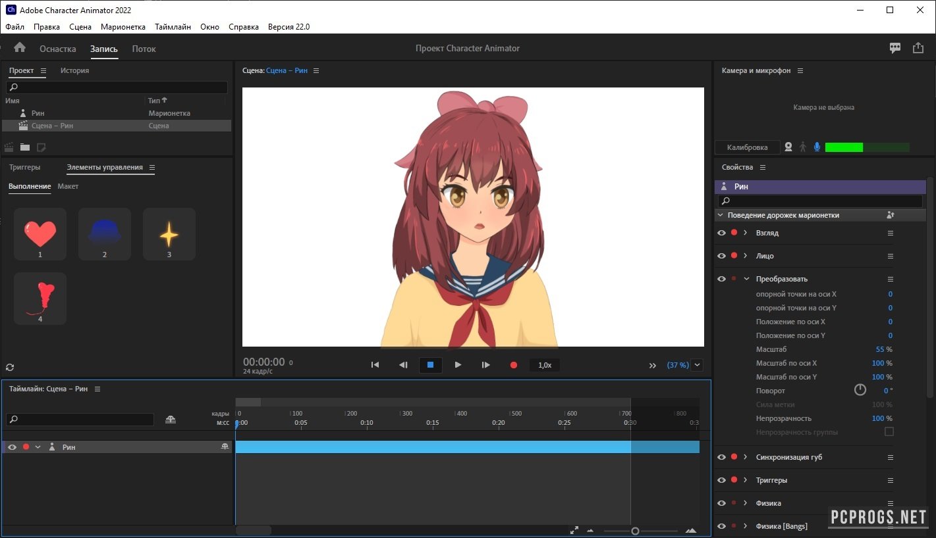
Task: Toggle the microphone input
Action: [817, 147]
